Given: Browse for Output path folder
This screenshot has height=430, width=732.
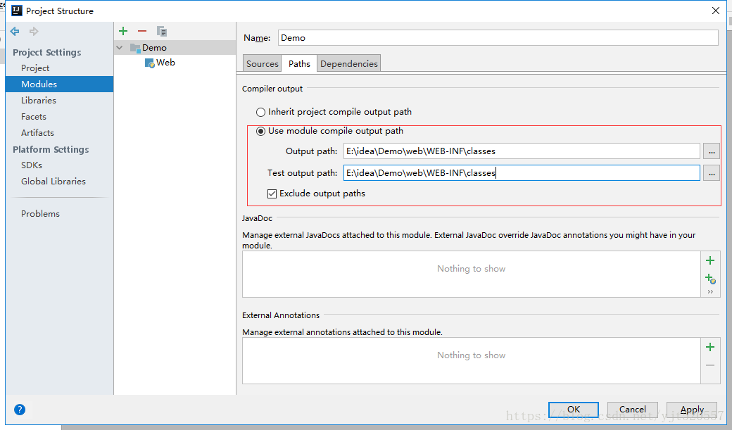Looking at the screenshot, I should tap(712, 151).
